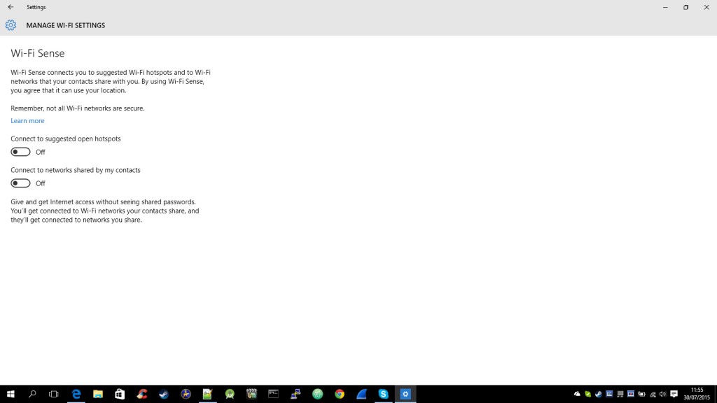The height and width of the screenshot is (403, 717).
Task: Click the Settings gear icon in header
Action: coord(11,25)
